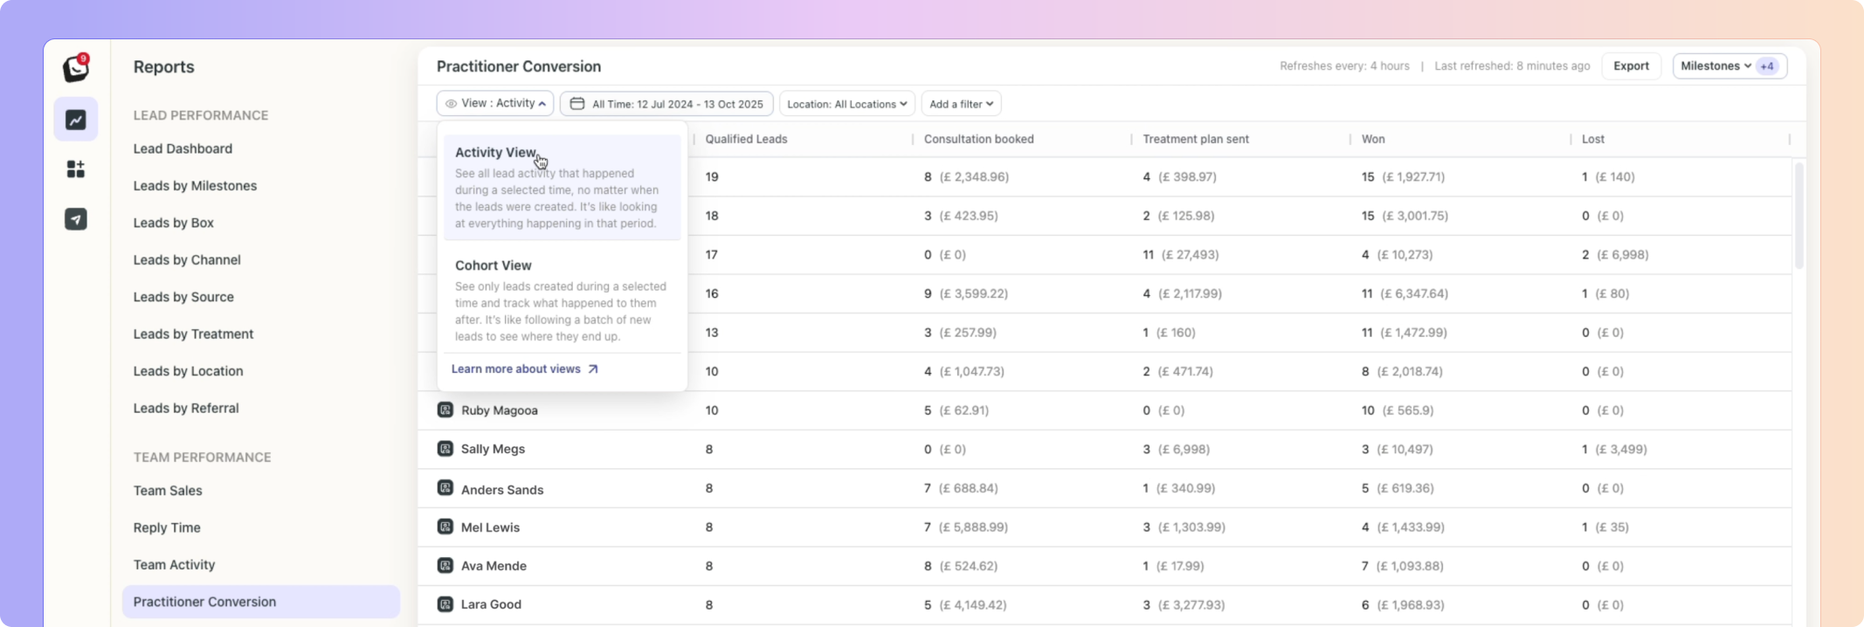Viewport: 1864px width, 627px height.
Task: Open the Team Sales report
Action: 168,491
